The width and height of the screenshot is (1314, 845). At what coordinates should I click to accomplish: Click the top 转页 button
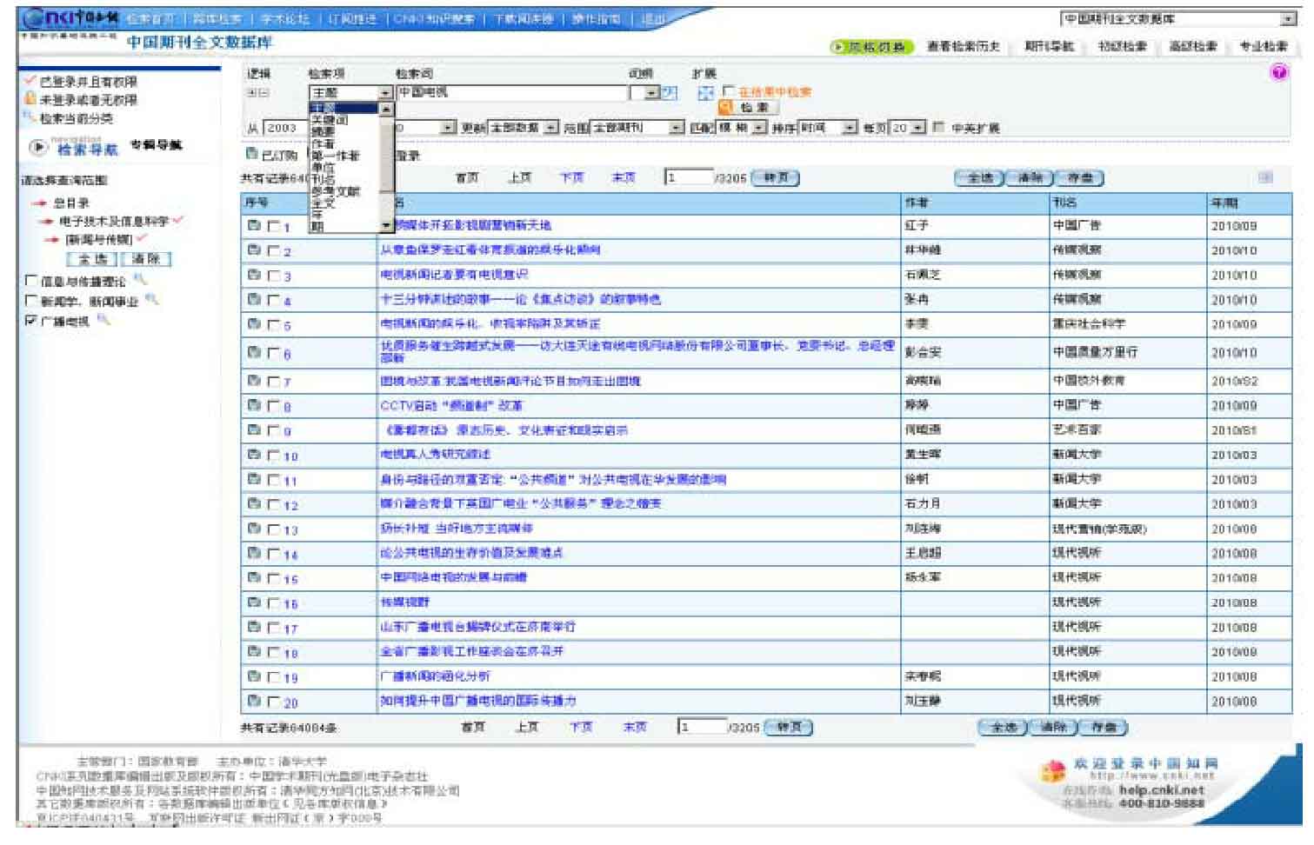775,178
